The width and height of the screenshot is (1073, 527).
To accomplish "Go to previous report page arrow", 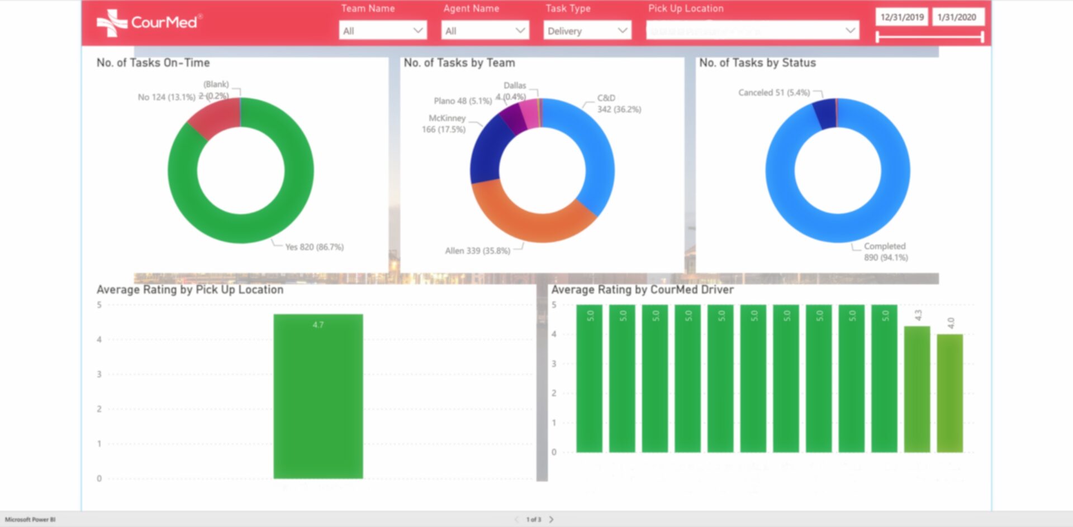I will pyautogui.click(x=516, y=519).
